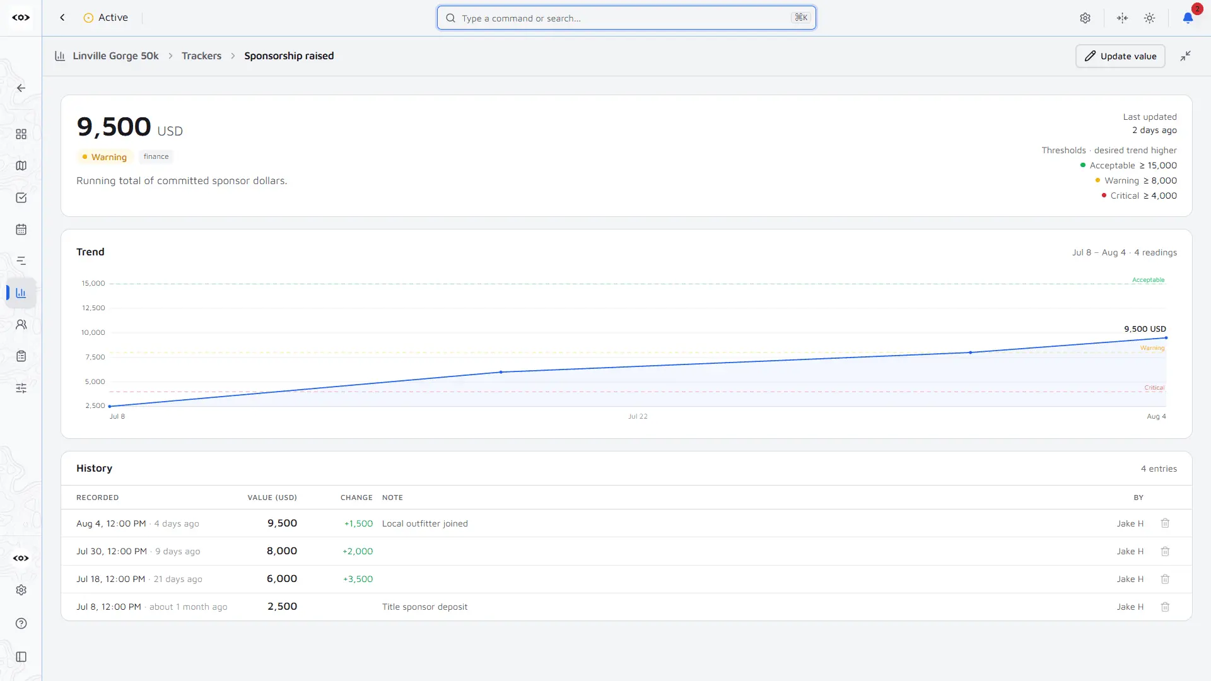Open notifications bell with badge
This screenshot has width=1211, height=681.
[x=1188, y=18]
